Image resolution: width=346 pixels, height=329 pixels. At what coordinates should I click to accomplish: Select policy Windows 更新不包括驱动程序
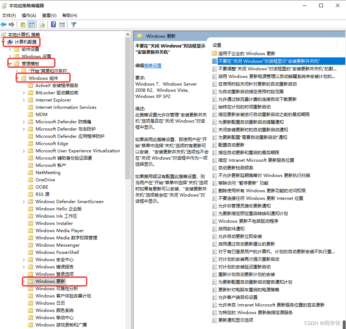(248, 221)
